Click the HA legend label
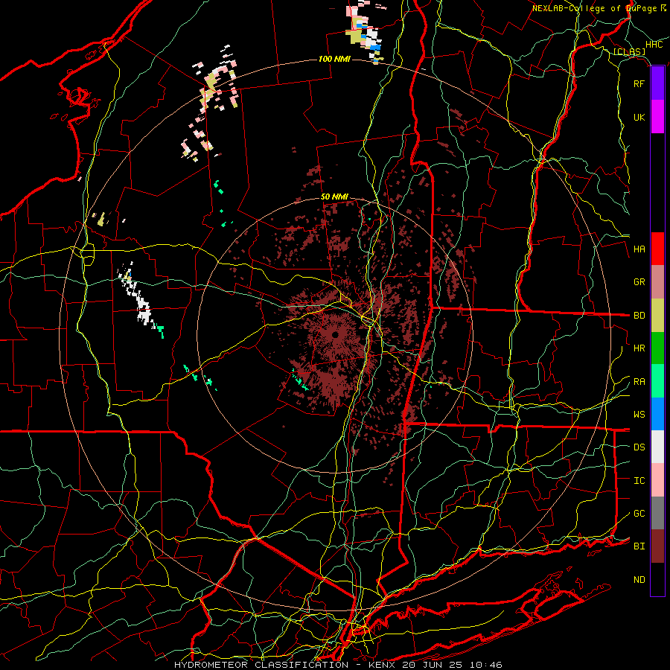This screenshot has height=670, width=670. pos(639,249)
